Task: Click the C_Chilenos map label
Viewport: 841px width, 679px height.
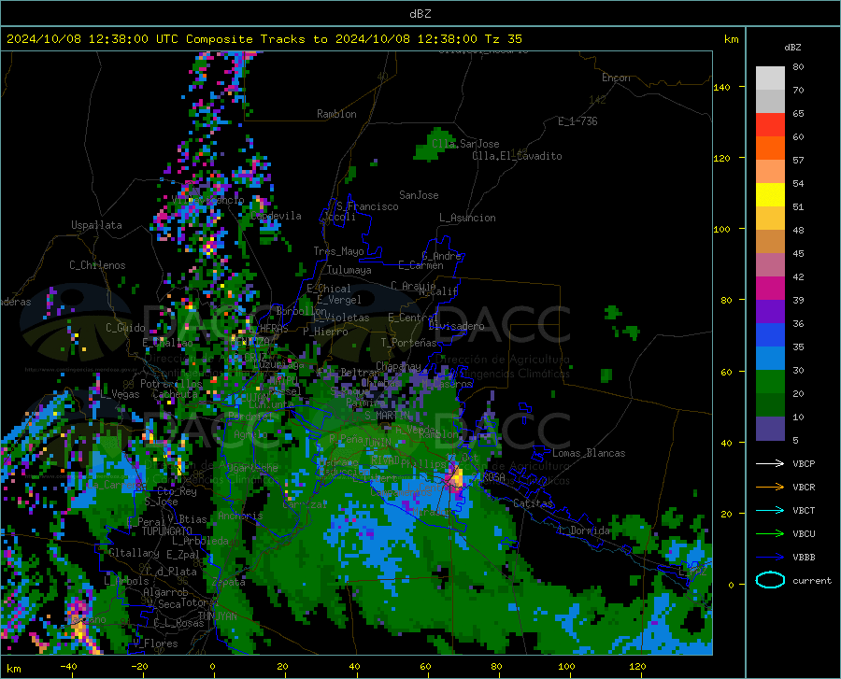Action: point(97,265)
